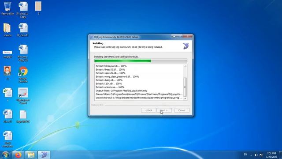The width and height of the screenshot is (282, 159).
Task: Open the class6 computer Word document
Action: click(7, 139)
